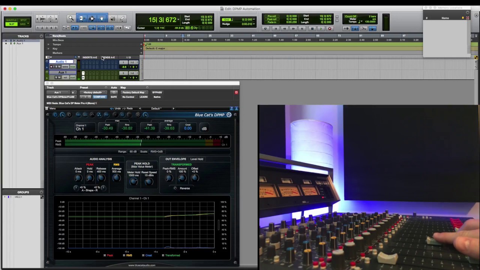Click the INSERTS A-E column header

point(90,57)
